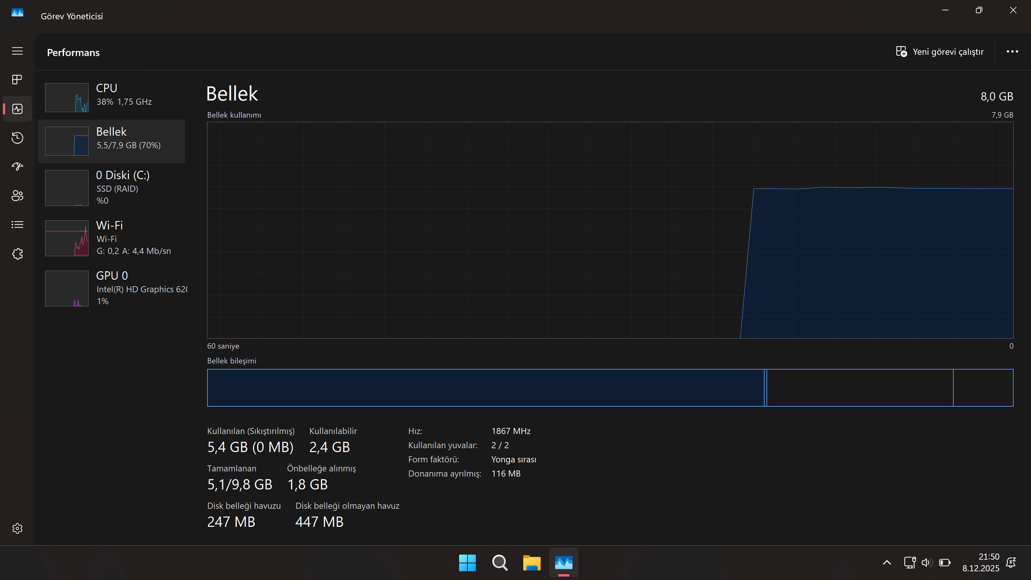The image size is (1031, 580).
Task: Open the Startup apps page icon
Action: coord(17,167)
